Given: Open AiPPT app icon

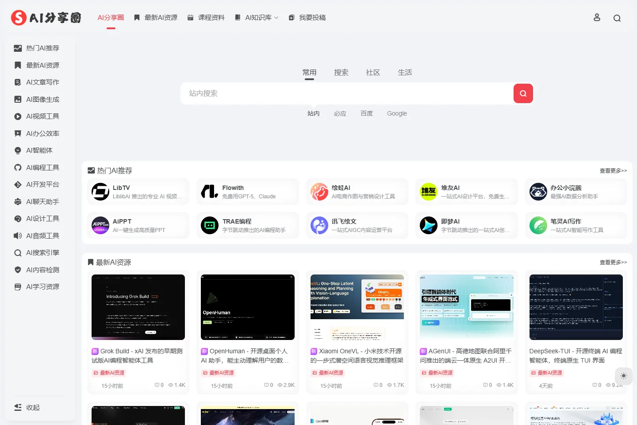Looking at the screenshot, I should pos(100,225).
